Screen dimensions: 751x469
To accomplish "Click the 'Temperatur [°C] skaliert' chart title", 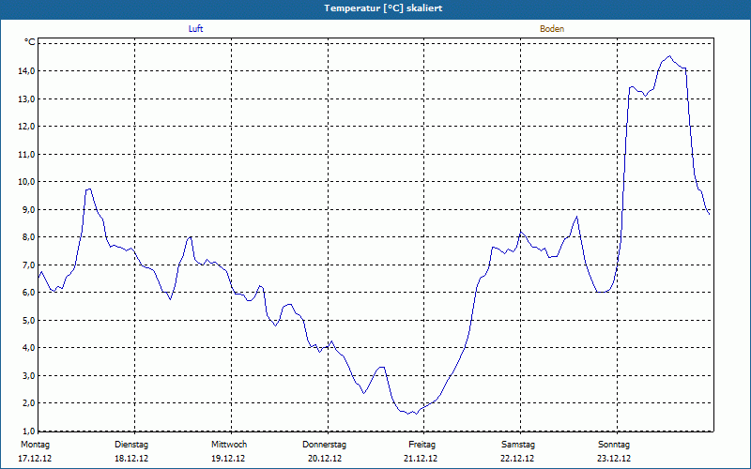I will [383, 8].
